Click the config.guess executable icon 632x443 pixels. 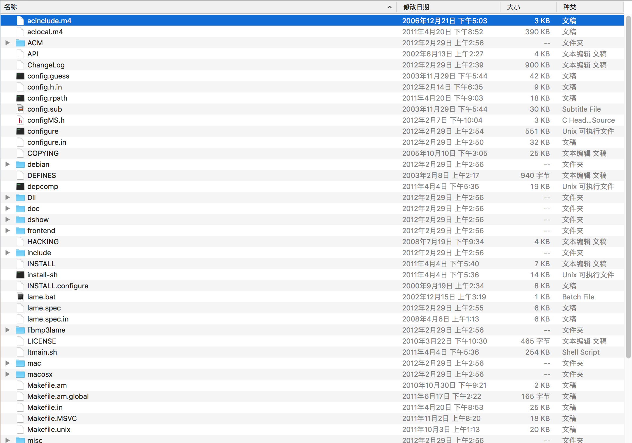20,76
